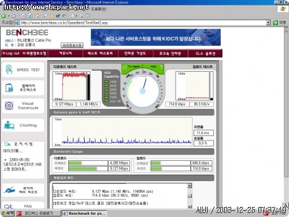Open the 테스트 히스토리 menu tab
Image resolution: width=289 pixels, height=217 pixels.
(x=100, y=53)
